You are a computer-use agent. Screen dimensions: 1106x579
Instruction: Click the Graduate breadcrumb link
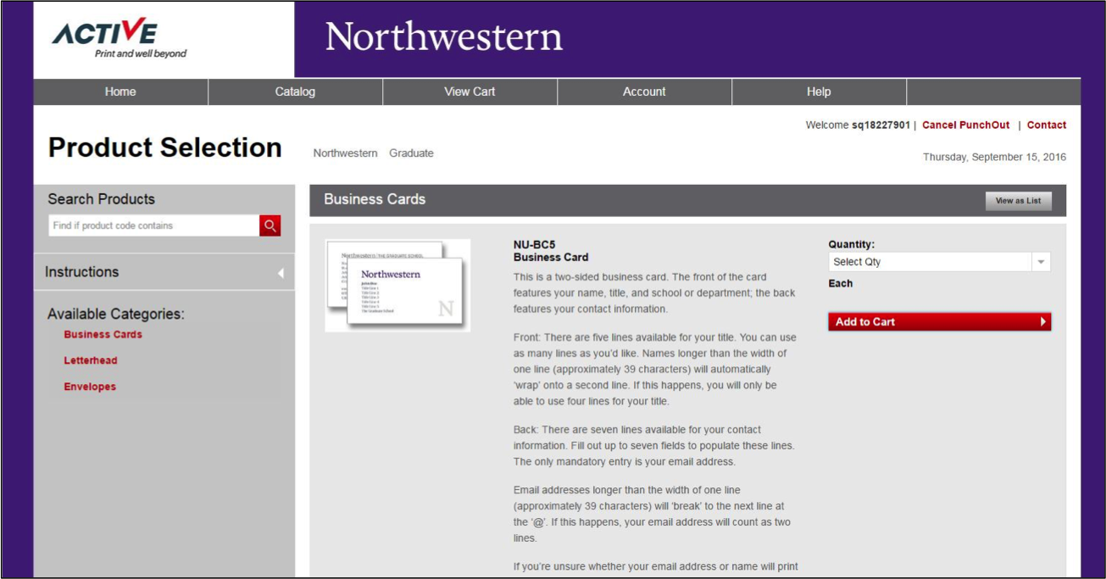tap(411, 153)
